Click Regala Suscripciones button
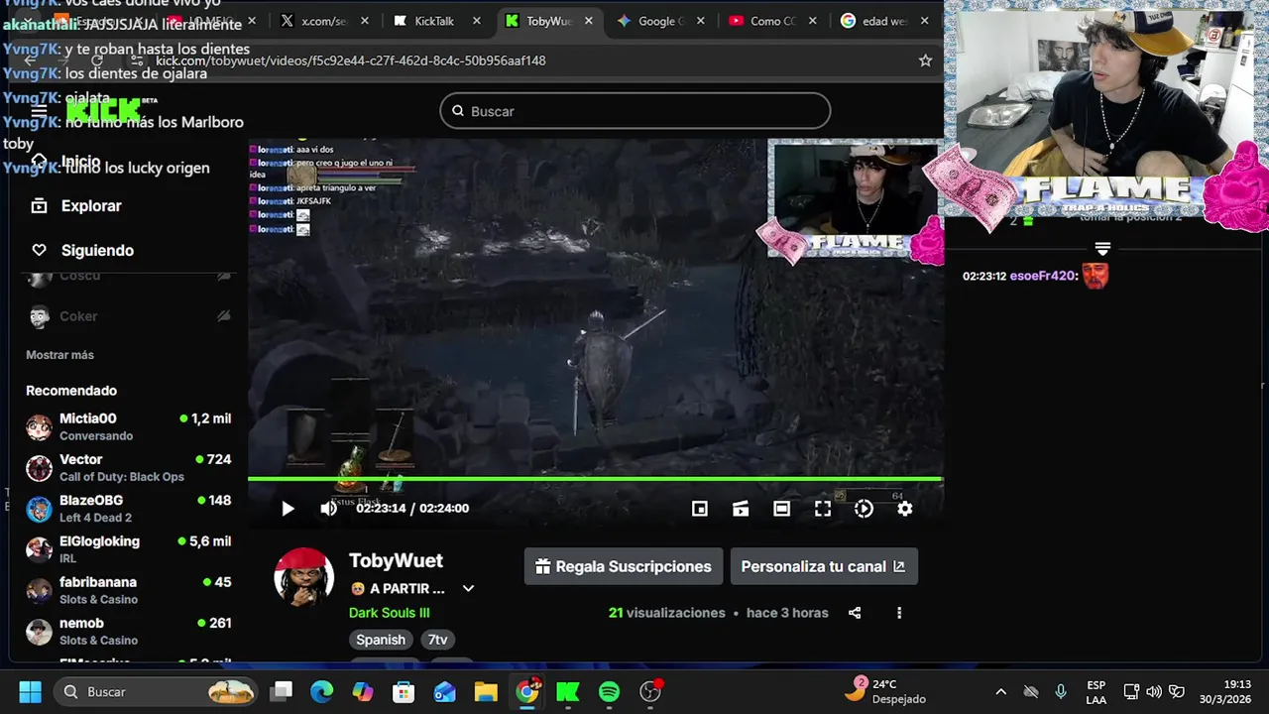This screenshot has height=714, width=1269. click(624, 566)
